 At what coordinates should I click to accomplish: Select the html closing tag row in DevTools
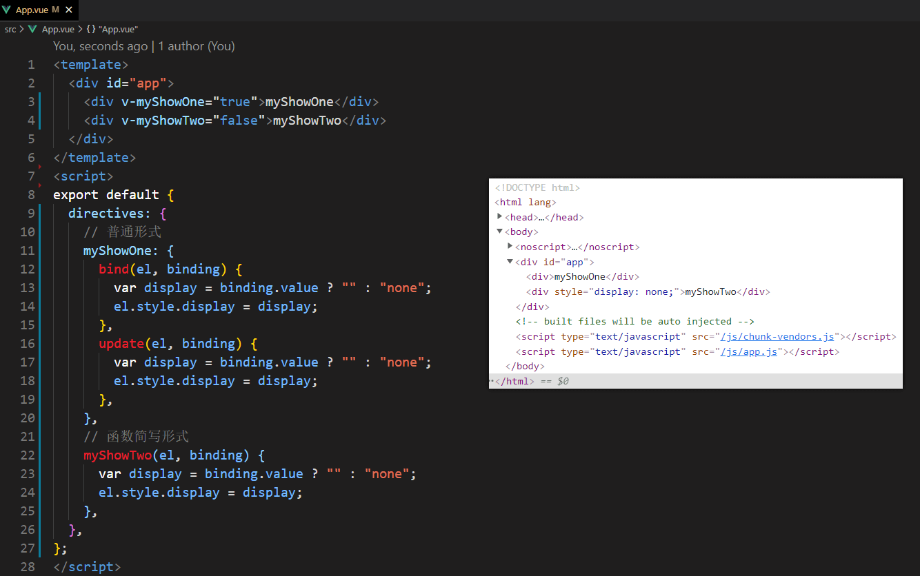(x=695, y=381)
